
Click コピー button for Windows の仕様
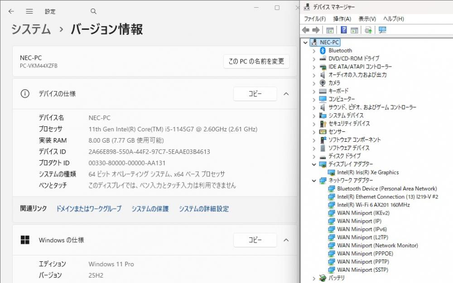click(x=255, y=240)
